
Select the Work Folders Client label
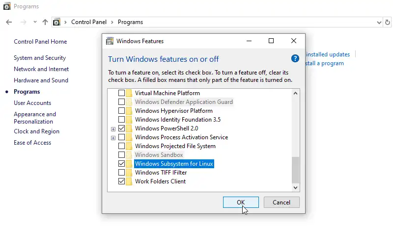pyautogui.click(x=161, y=181)
